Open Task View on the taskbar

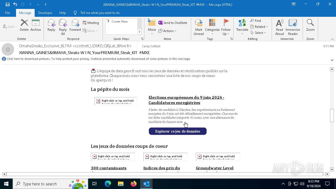[x=94, y=184]
